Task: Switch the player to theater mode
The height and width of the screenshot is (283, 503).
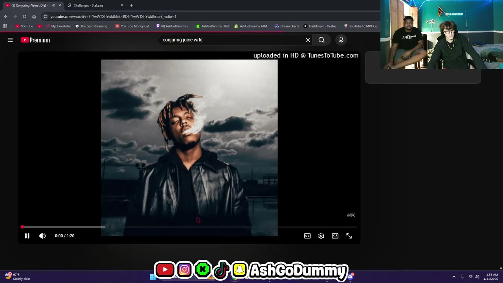Action: pos(335,236)
